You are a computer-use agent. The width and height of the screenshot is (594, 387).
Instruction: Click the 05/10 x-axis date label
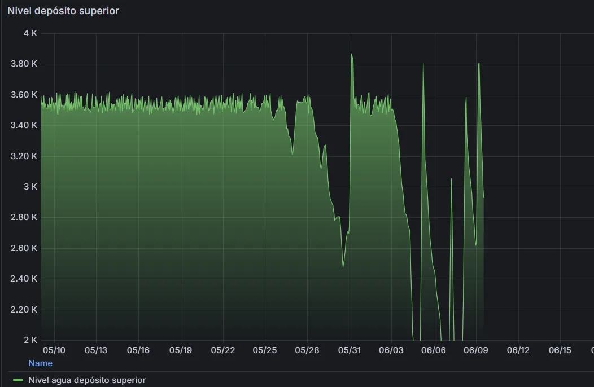[54, 350]
